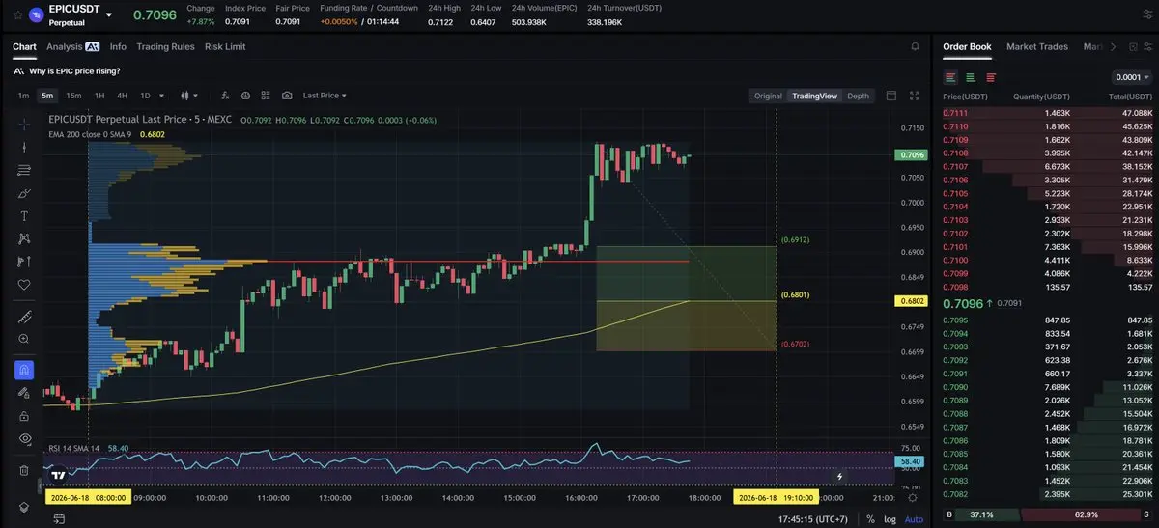
Task: Click the trash icon to remove drawings
Action: [x=24, y=470]
